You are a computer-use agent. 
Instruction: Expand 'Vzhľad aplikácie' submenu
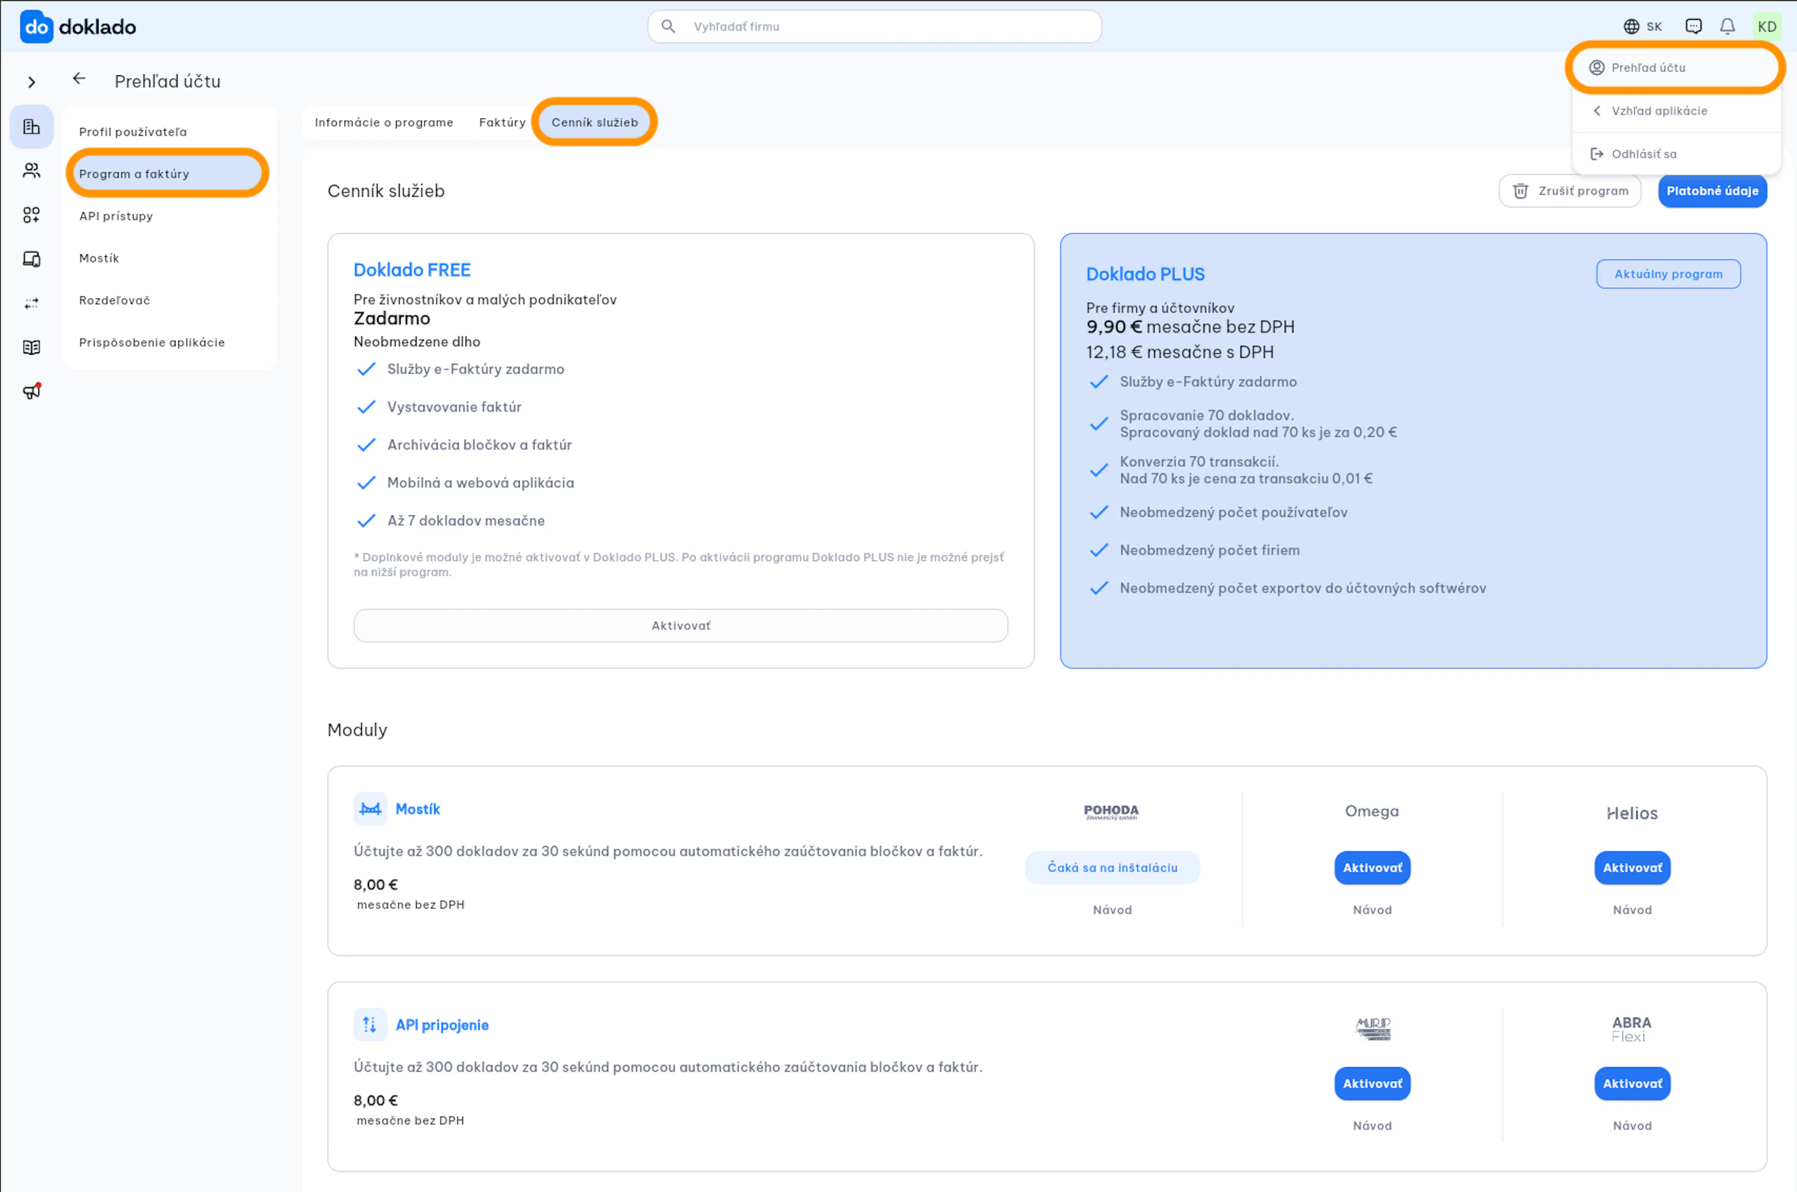tap(1675, 111)
